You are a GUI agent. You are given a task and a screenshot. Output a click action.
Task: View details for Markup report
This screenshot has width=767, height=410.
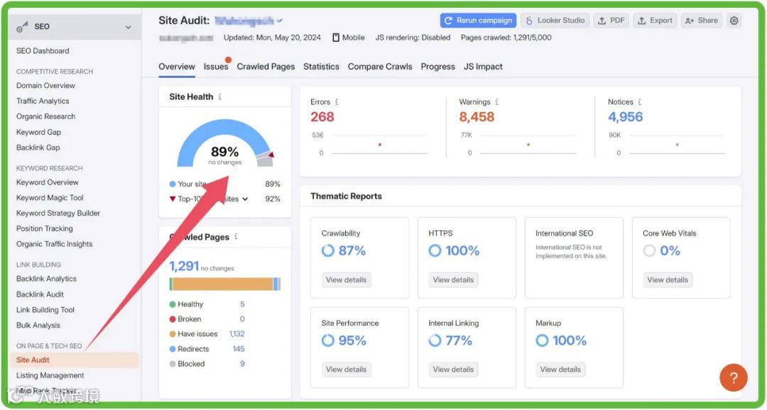point(560,370)
